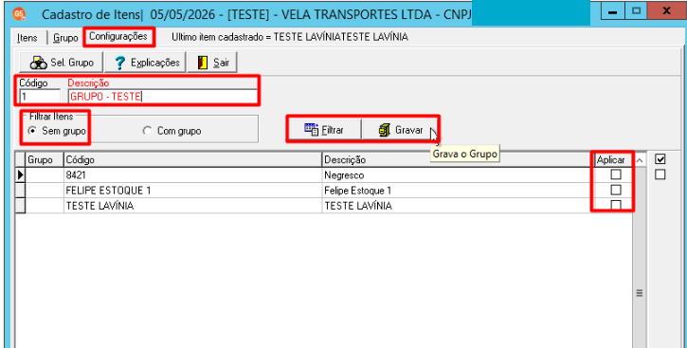
Task: Sort by the Grupo column header
Action: 45,160
